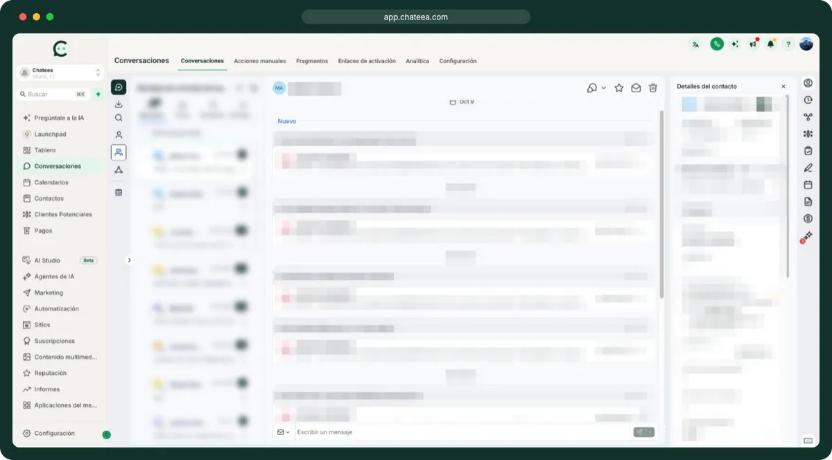Open the translate language icon in header
This screenshot has width=832, height=460.
click(x=695, y=44)
